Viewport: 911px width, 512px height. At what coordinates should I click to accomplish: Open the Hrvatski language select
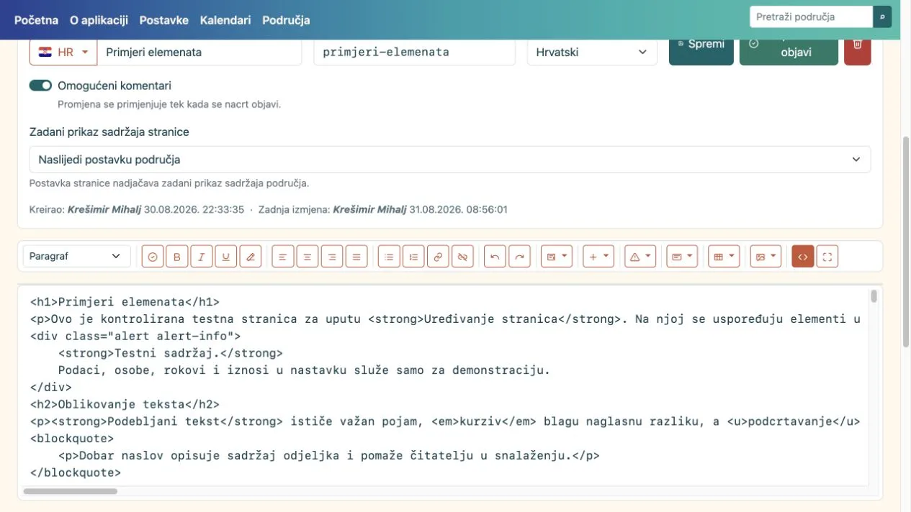click(x=592, y=52)
